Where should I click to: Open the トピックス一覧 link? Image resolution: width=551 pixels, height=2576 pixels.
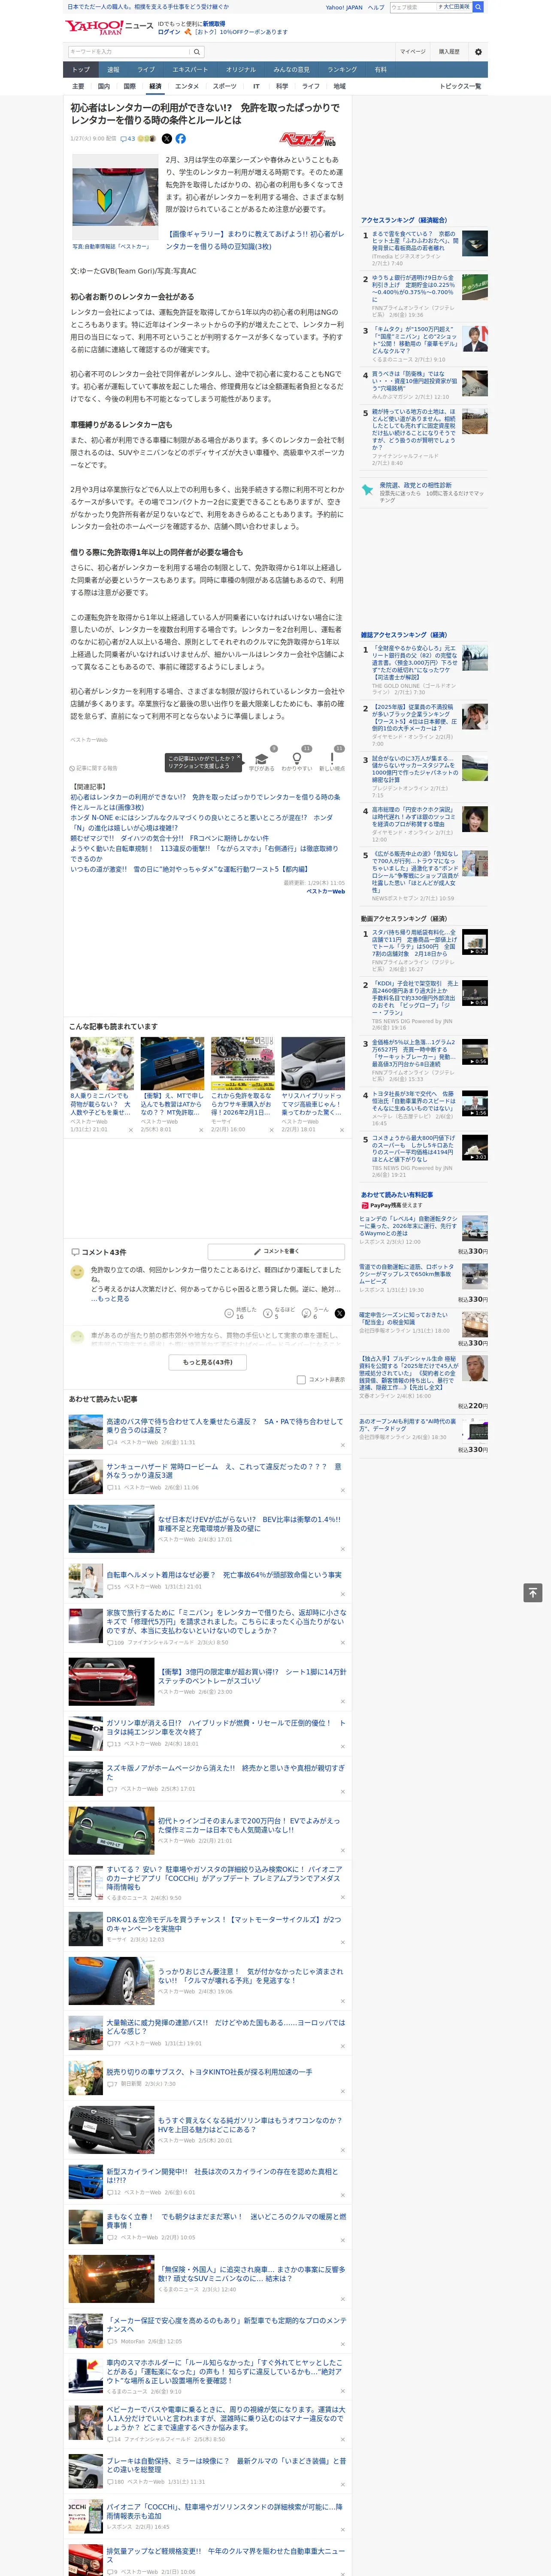pos(460,86)
